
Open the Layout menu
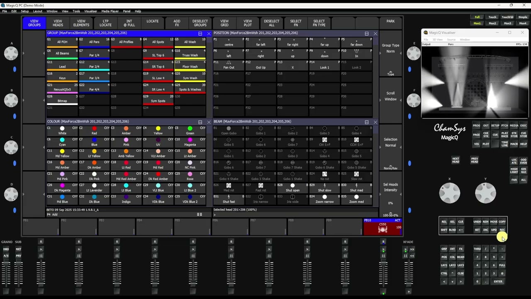(x=38, y=11)
